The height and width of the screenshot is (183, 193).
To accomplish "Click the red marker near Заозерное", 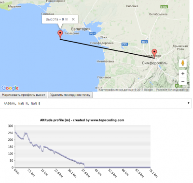I will pyautogui.click(x=60, y=35).
